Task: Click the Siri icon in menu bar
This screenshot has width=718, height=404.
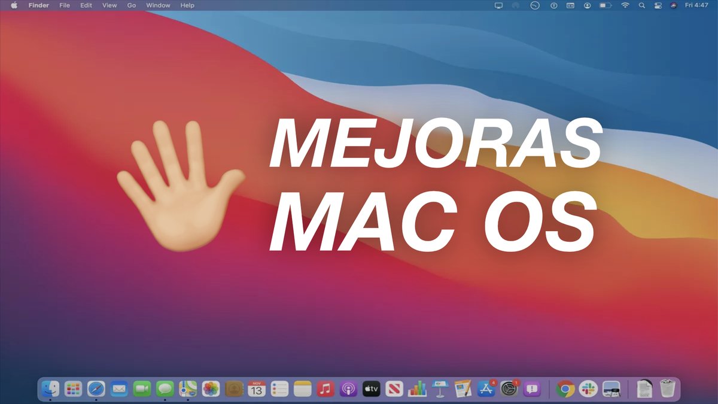Action: 674,5
